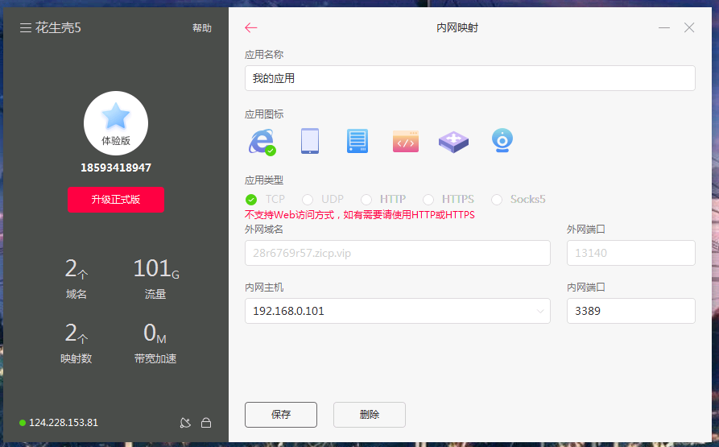Open the hamburger menu beside 花生壳5
This screenshot has width=719, height=447.
(26, 28)
